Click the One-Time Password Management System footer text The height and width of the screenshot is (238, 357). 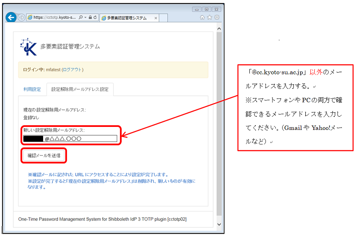102,219
